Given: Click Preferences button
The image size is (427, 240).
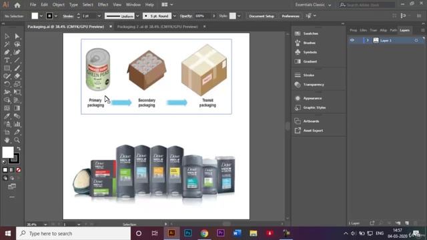Looking at the screenshot, I should coord(290,16).
